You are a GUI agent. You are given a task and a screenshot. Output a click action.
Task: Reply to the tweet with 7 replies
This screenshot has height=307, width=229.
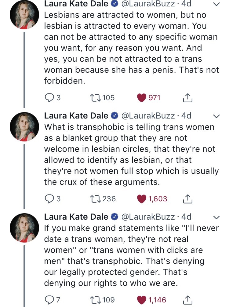point(49,300)
